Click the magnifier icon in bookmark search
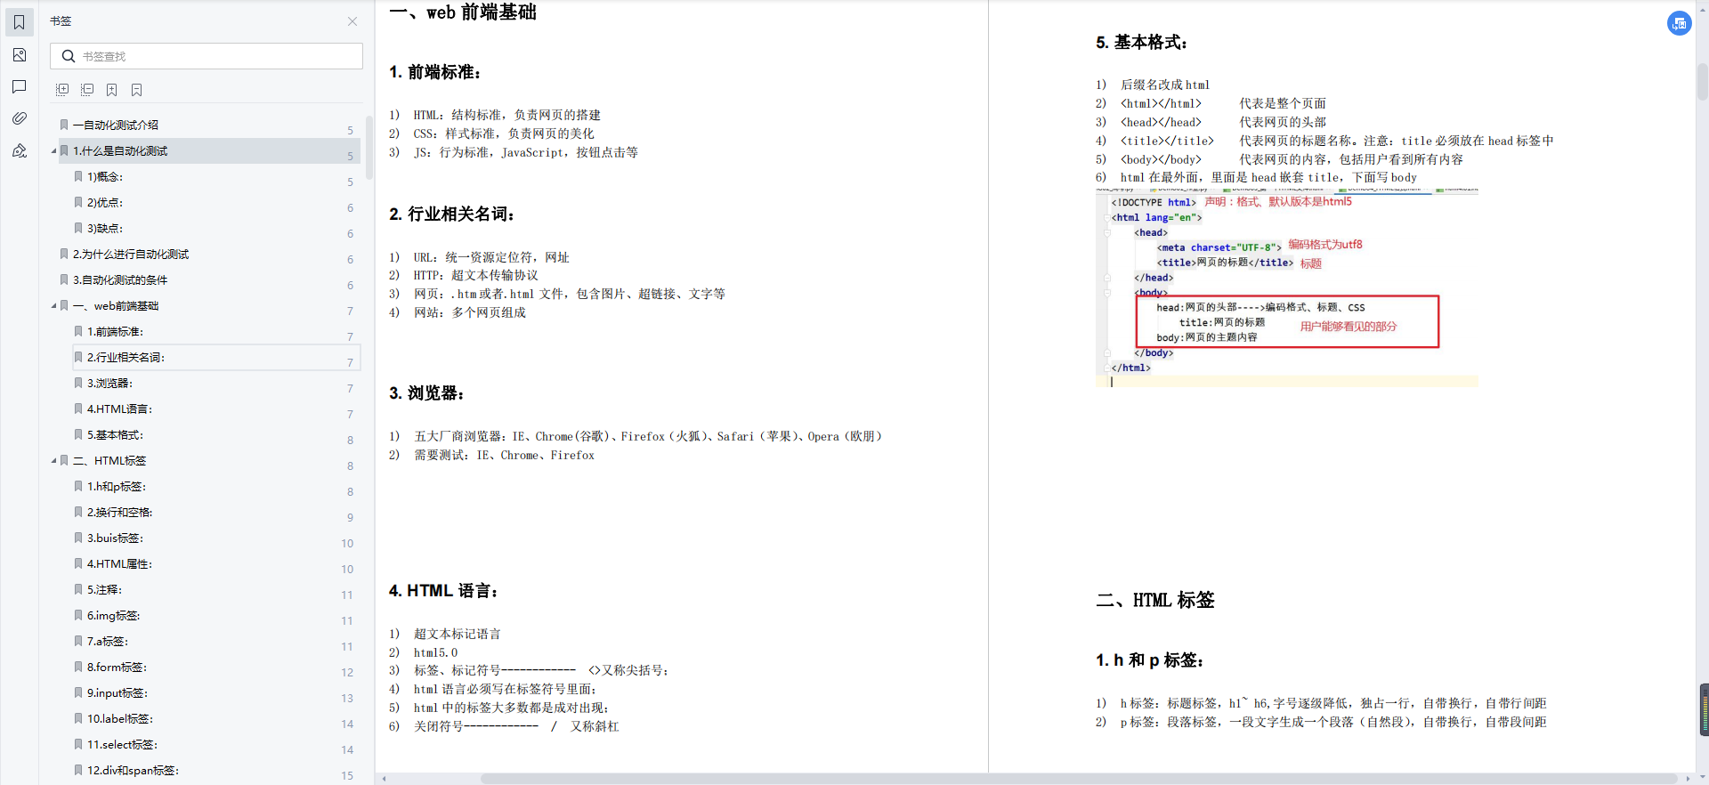This screenshot has width=1709, height=785. (x=68, y=56)
